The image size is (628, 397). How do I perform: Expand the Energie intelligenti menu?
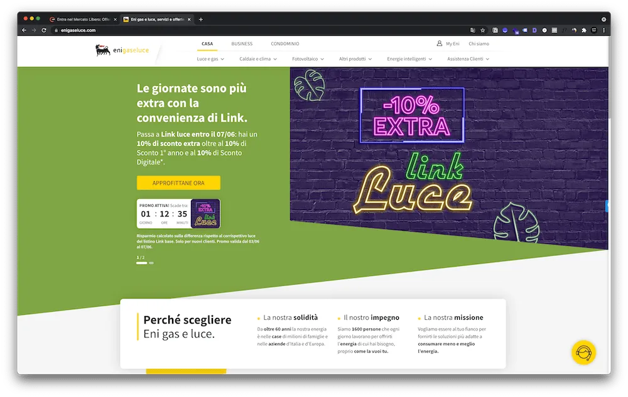click(x=409, y=59)
